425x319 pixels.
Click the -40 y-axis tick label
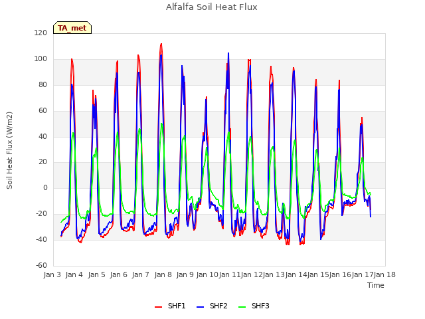41,239
